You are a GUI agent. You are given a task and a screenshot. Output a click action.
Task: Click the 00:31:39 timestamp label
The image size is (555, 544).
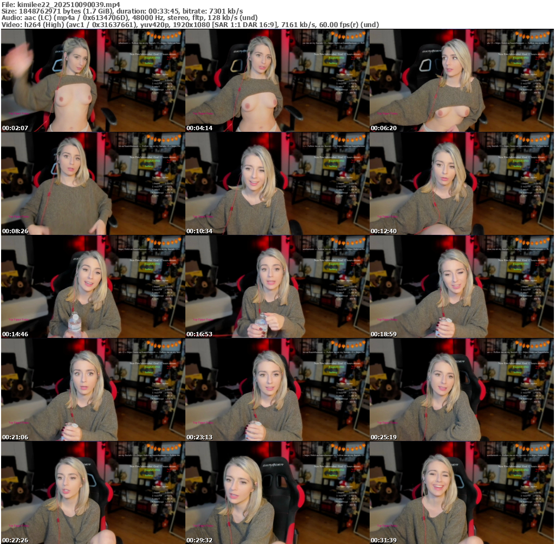[384, 540]
